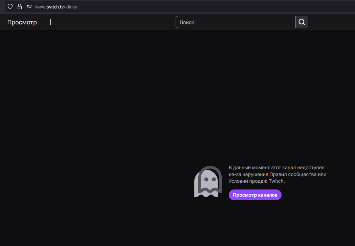355x246 pixels.
Task: Open the Просмотр browse link
Action: [22, 22]
